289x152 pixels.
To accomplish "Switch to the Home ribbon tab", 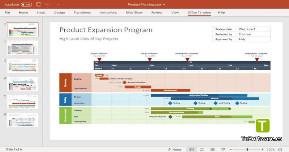I will [x=23, y=12].
